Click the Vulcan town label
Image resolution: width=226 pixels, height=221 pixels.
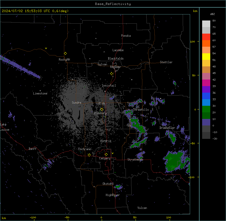pyautogui.click(x=142, y=208)
